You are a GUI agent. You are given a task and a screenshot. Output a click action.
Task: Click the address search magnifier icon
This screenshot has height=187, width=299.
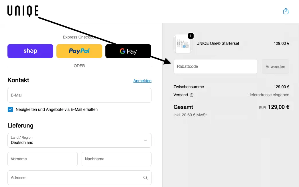145,178
